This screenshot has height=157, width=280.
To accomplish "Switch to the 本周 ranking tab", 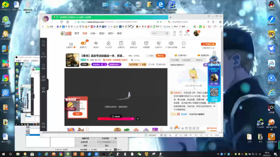I will click(186, 60).
